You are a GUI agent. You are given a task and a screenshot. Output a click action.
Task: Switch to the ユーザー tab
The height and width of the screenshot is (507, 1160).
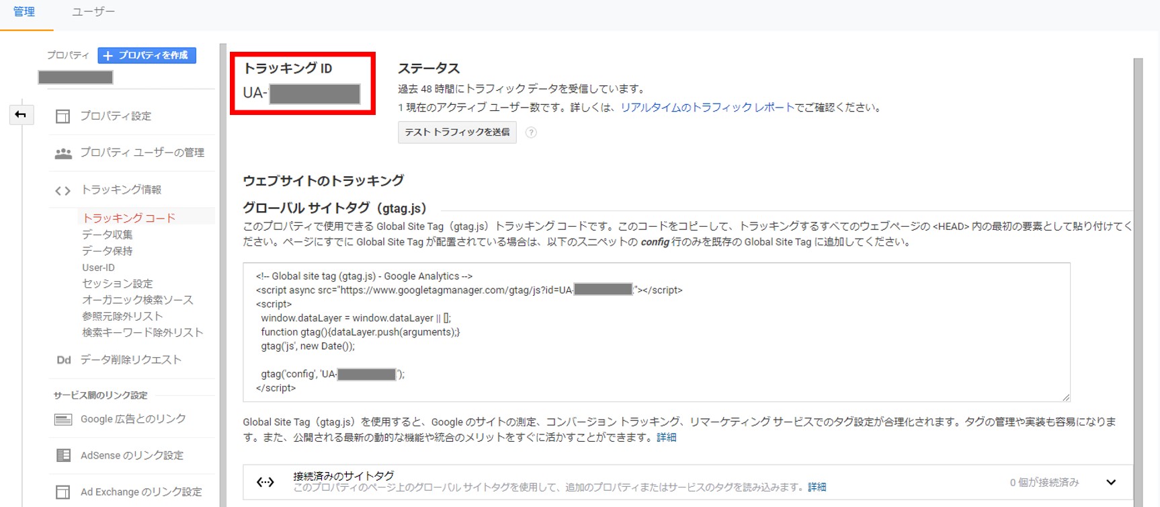[93, 12]
